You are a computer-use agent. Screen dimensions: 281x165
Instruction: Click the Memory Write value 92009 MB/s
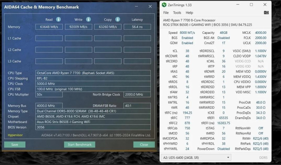[78, 27]
